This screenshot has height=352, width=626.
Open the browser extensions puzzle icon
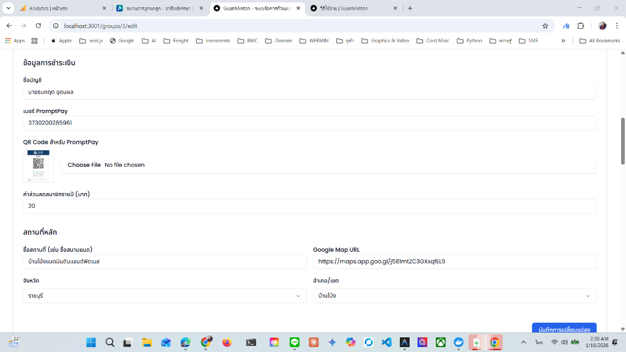[581, 26]
